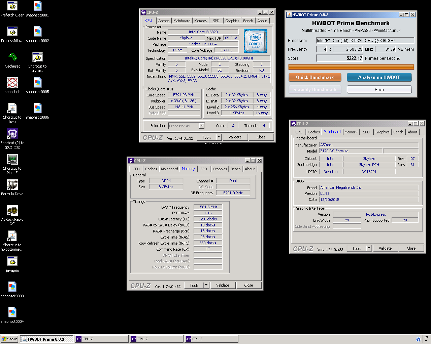Expand Tools arrow in CPU tab window
Viewport: 431px width, 344px height.
[219, 137]
